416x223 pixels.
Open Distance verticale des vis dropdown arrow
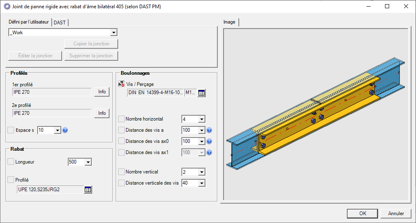coord(202,183)
